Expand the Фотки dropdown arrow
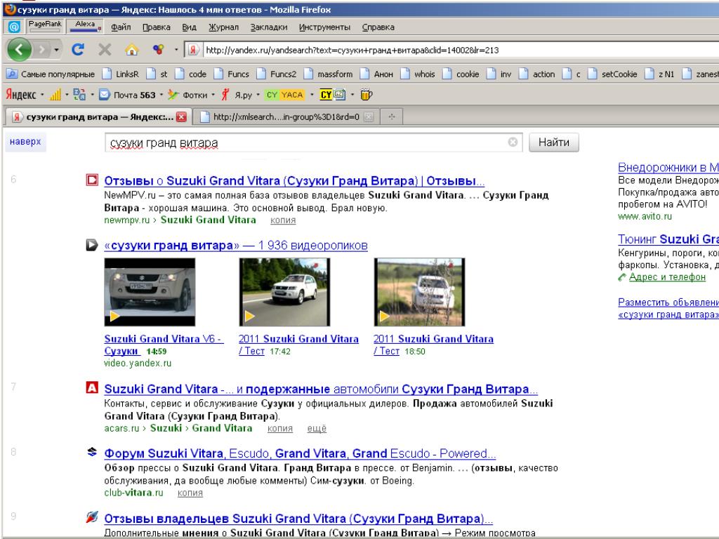719x539 pixels. [x=213, y=95]
